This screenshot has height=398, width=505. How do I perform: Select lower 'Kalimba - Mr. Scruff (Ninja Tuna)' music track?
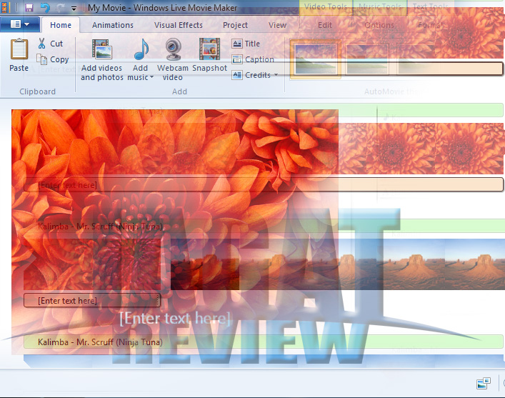pyautogui.click(x=264, y=342)
